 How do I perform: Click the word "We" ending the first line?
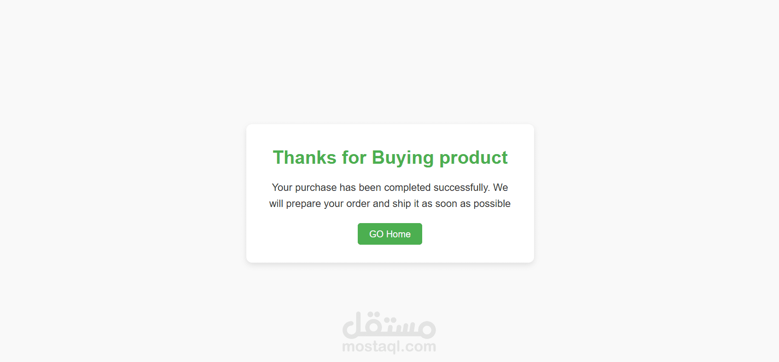(500, 187)
